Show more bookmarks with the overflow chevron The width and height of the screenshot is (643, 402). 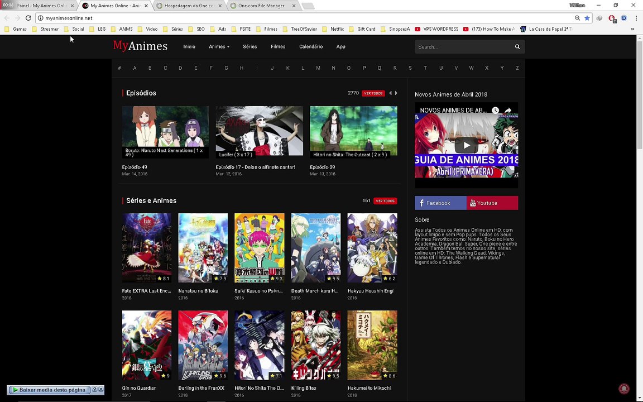tap(632, 29)
